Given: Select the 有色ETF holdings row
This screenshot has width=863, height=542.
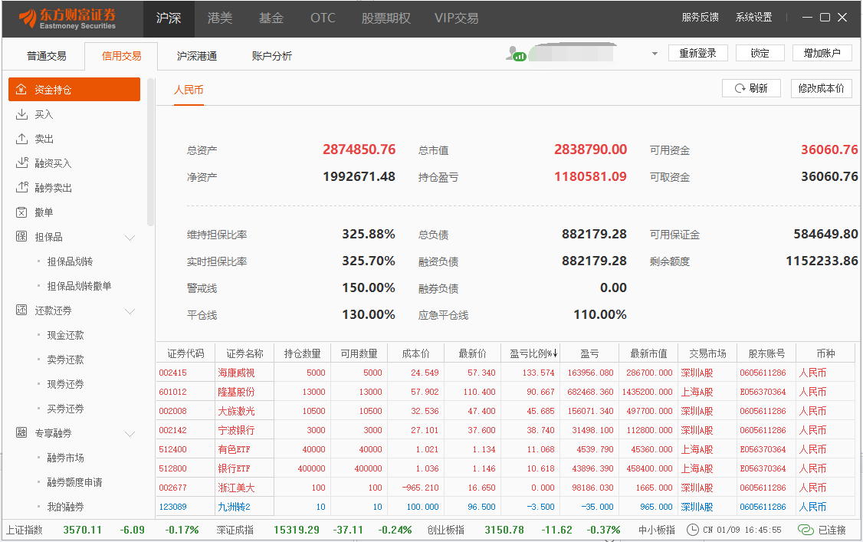Looking at the screenshot, I should (505, 449).
